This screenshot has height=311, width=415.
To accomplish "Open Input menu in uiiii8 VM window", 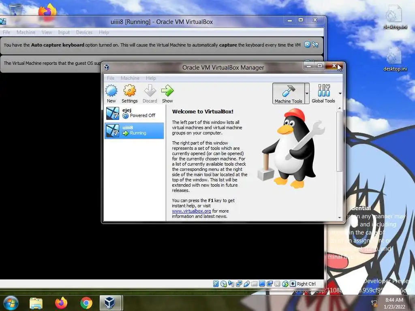I will [64, 32].
